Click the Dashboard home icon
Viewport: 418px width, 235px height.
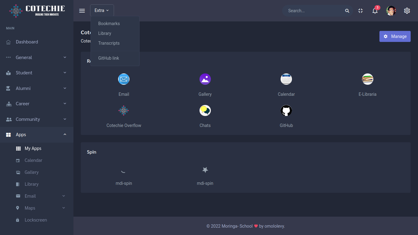click(9, 42)
